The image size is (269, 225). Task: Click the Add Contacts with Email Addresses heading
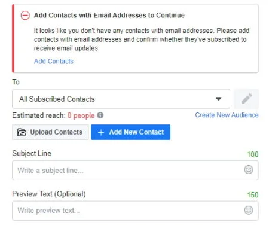pos(109,15)
